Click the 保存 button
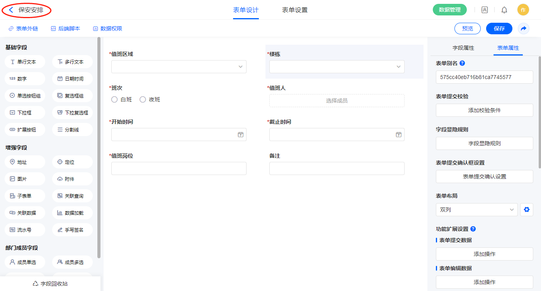This screenshot has height=291, width=541. pyautogui.click(x=499, y=29)
